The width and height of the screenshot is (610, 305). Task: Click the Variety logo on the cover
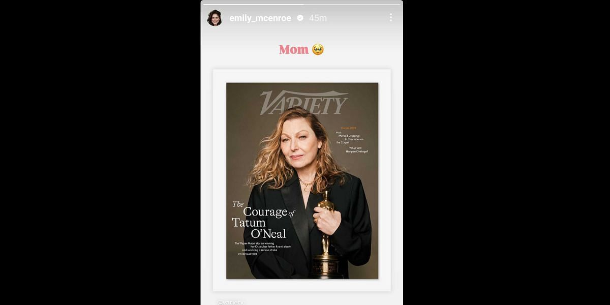coord(304,103)
